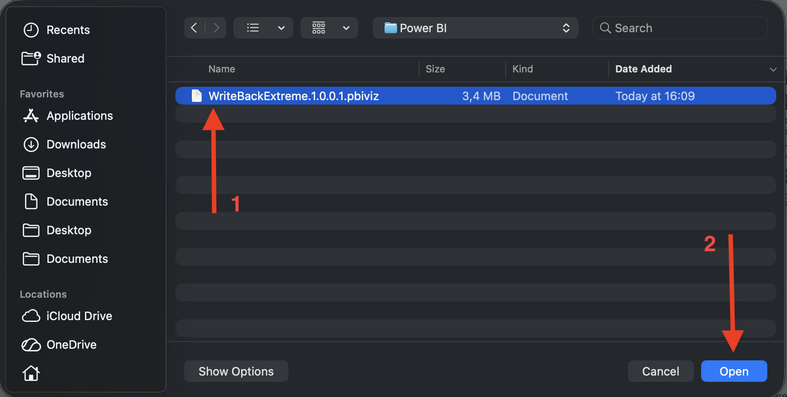Screen dimensions: 787x397
Task: Expand the view mode dropdown chevron
Action: pos(281,28)
